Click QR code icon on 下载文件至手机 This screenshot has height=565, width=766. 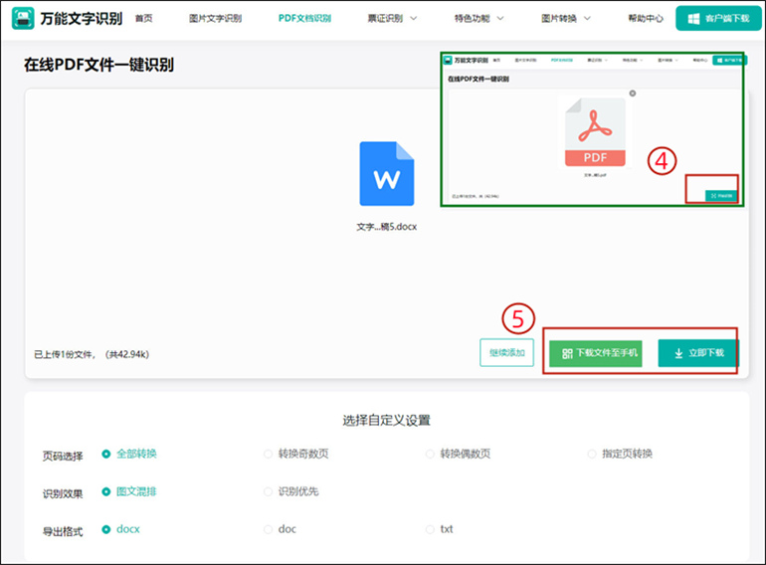point(567,353)
